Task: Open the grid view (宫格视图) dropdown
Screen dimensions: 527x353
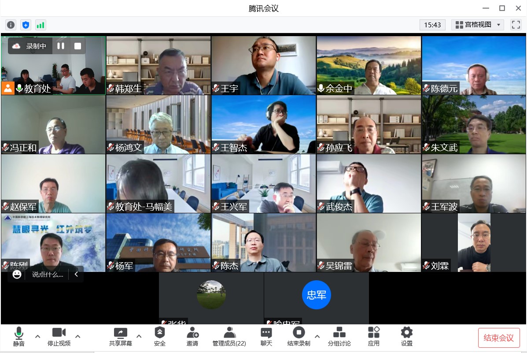Action: (x=477, y=25)
